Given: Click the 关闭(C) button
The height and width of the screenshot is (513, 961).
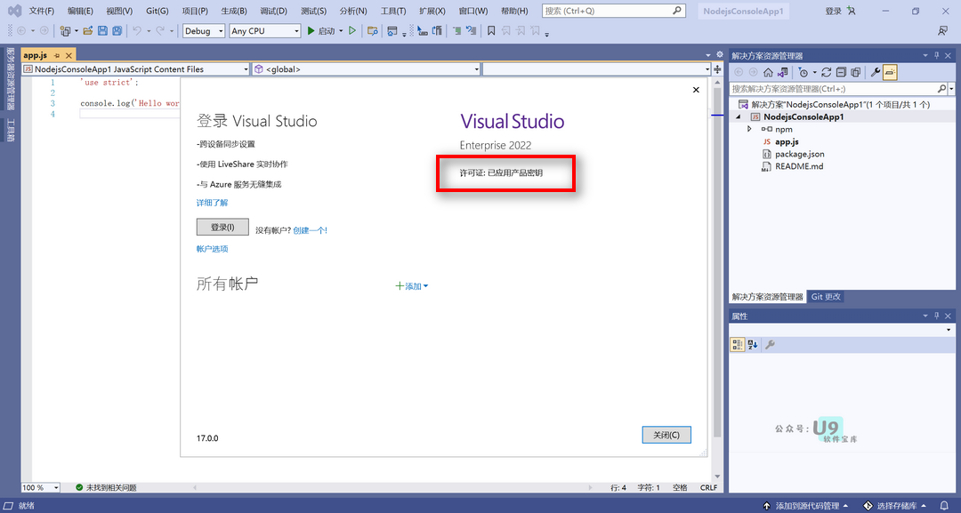Looking at the screenshot, I should (666, 435).
